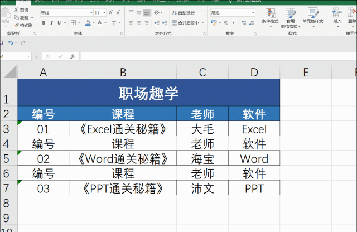Viewport: 357px width, 232px height.
Task: Open the Number group dialog launcher
Action: [x=255, y=33]
